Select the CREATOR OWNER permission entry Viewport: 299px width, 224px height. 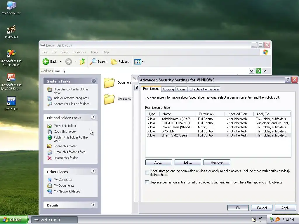click(x=218, y=123)
